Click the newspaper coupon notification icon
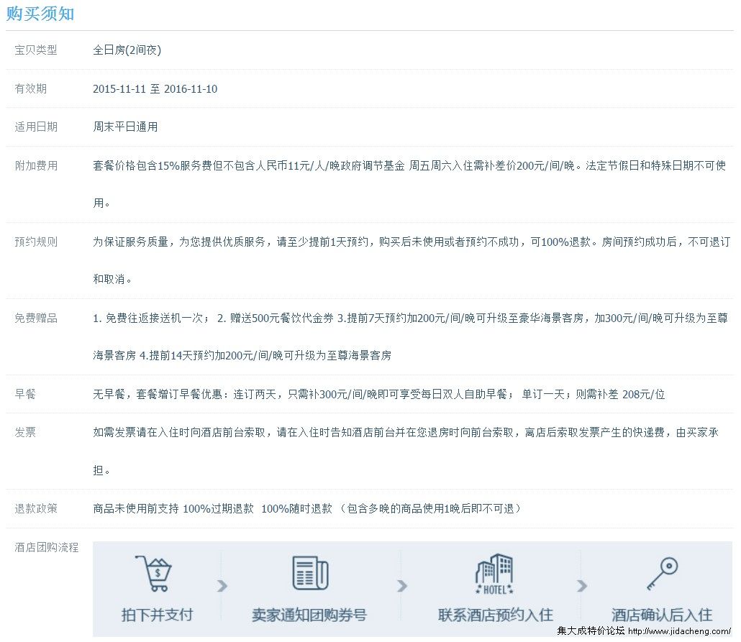741x642 pixels. (x=309, y=573)
